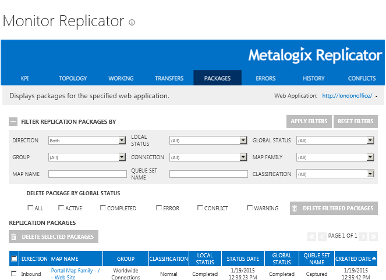This screenshot has width=386, height=280.
Task: Sort by Created Date column arrow
Action: 374,259
